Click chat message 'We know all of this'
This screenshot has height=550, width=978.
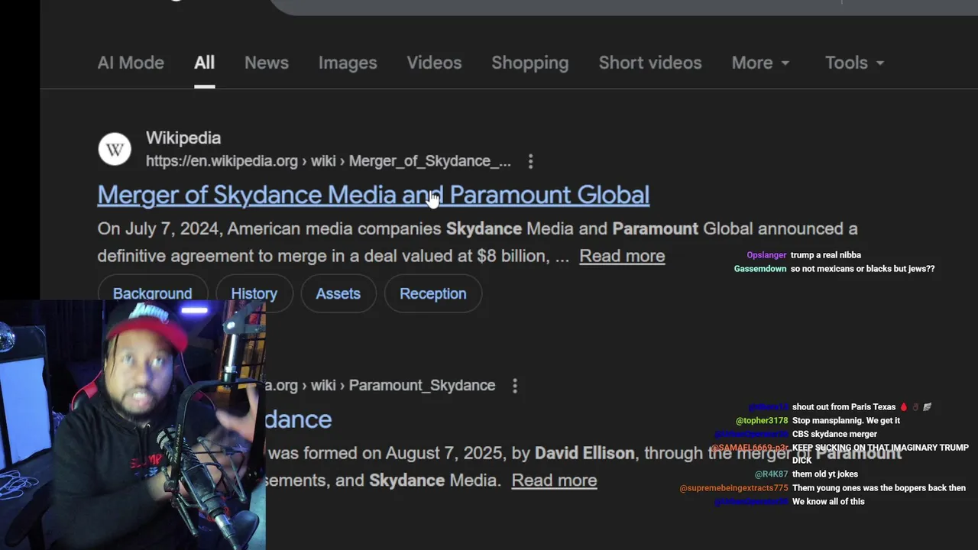pyautogui.click(x=828, y=502)
